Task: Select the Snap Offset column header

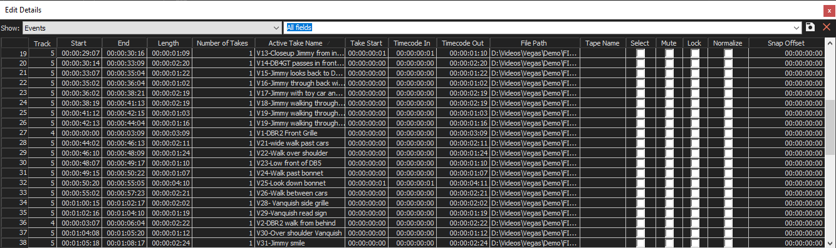Action: tap(786, 43)
